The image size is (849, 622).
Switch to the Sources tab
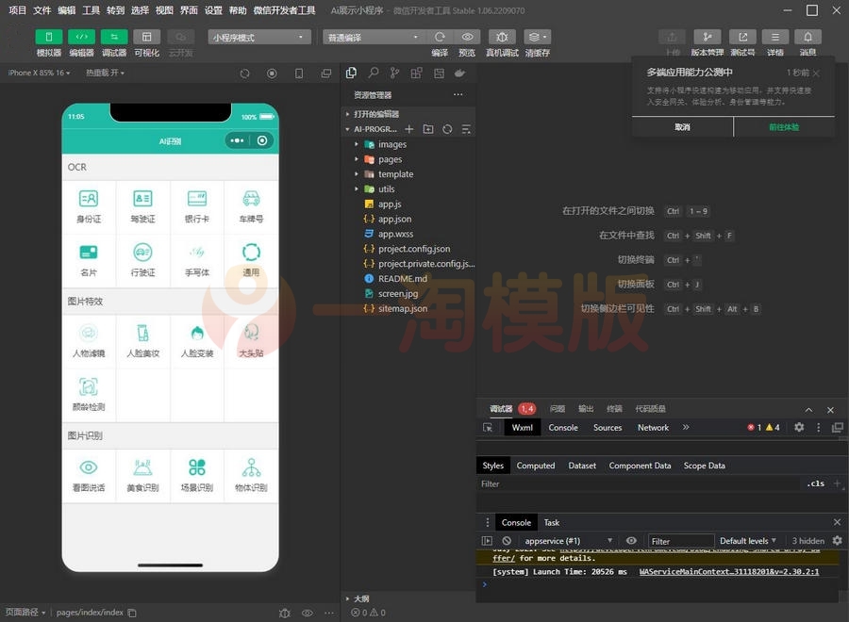(x=608, y=427)
